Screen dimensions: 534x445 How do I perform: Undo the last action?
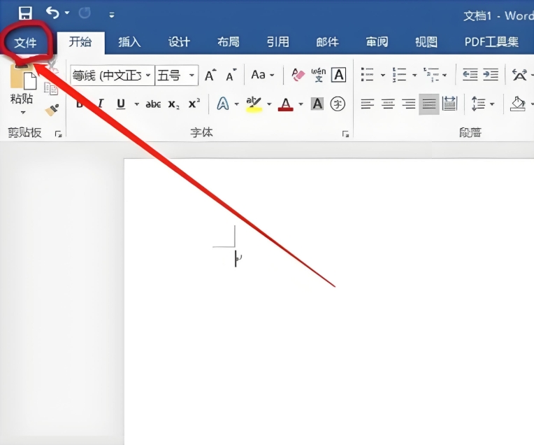(52, 13)
